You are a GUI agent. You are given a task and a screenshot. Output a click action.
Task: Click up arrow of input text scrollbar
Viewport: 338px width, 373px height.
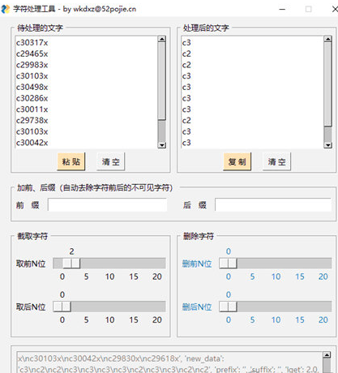tap(162, 39)
